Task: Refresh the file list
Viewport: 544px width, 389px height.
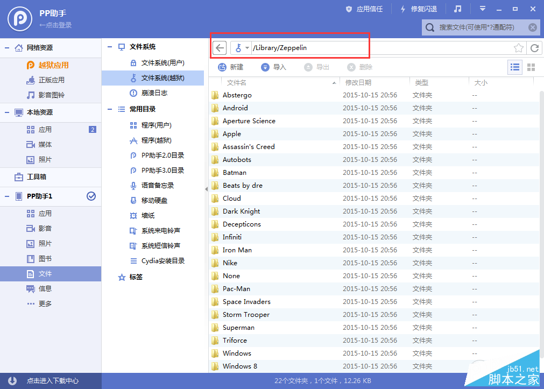Action: tap(534, 48)
